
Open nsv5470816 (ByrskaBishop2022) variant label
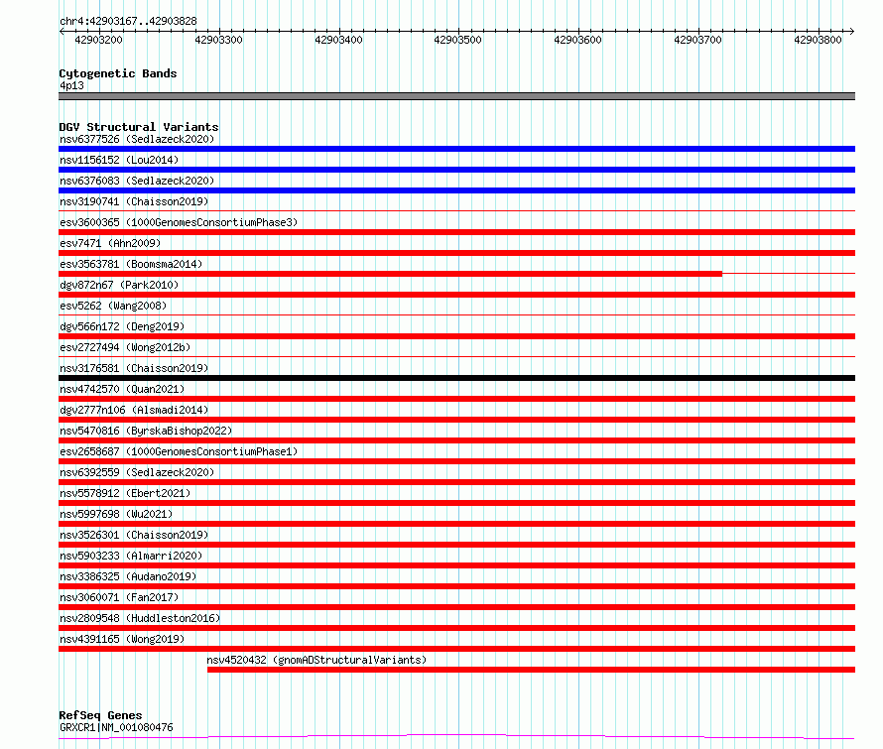146,431
